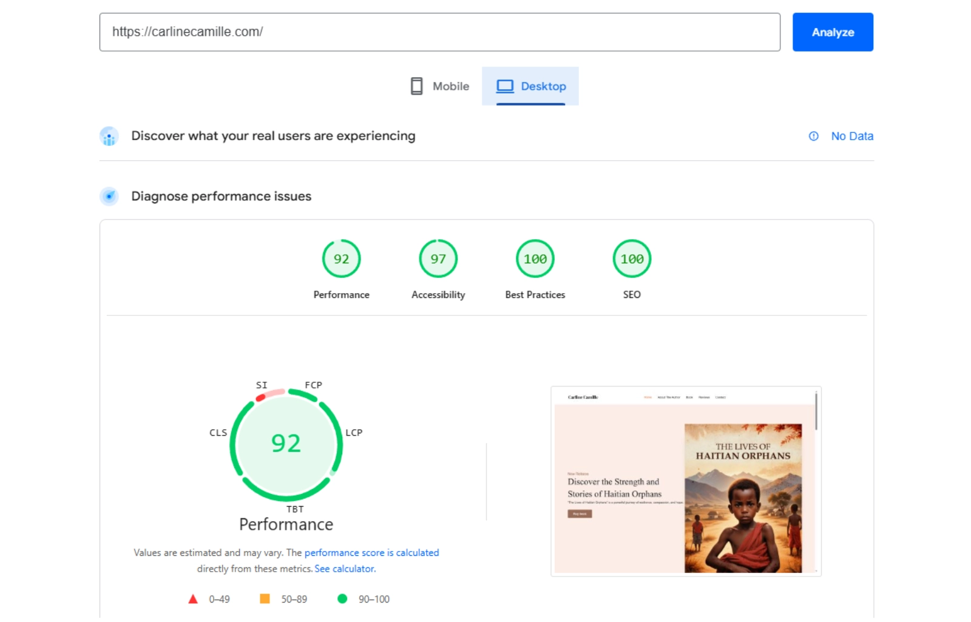Image resolution: width=971 pixels, height=622 pixels.
Task: Open the performance score is calculated link
Action: (372, 552)
